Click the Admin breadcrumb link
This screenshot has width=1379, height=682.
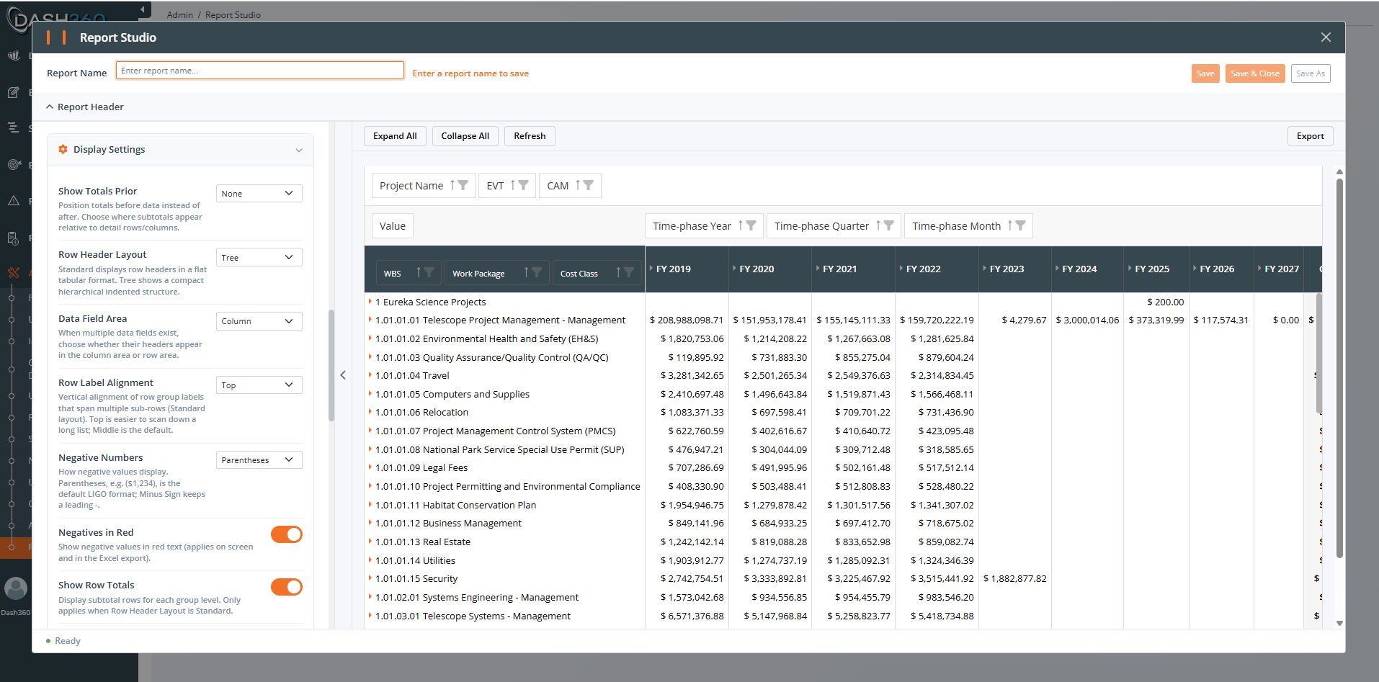tap(180, 14)
